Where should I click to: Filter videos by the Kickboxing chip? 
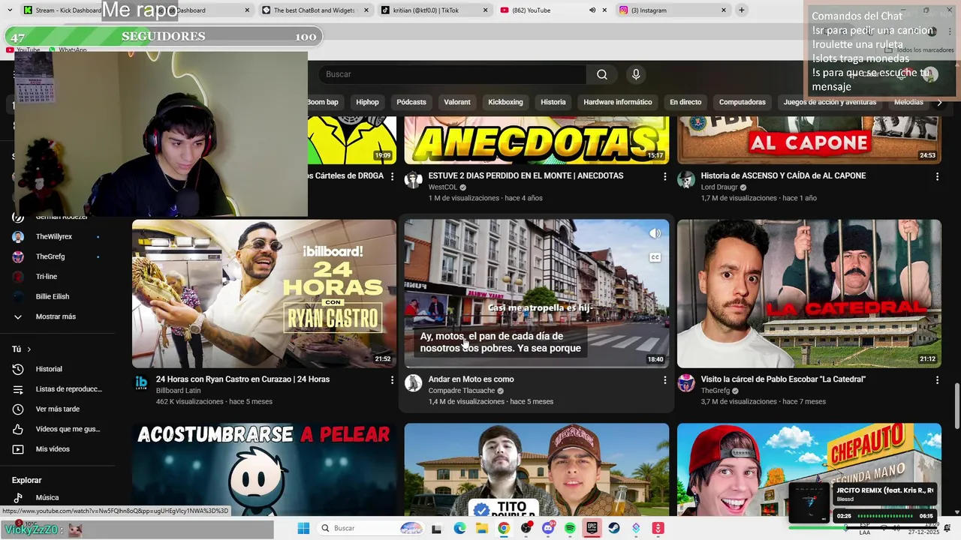505,102
